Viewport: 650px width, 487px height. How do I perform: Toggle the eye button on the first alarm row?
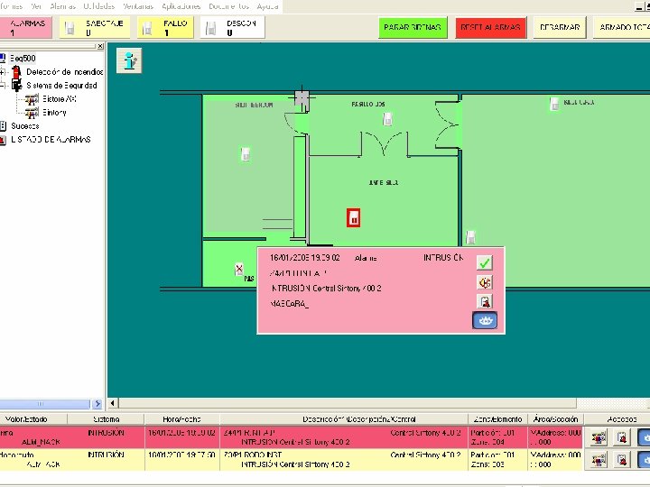pyautogui.click(x=644, y=437)
